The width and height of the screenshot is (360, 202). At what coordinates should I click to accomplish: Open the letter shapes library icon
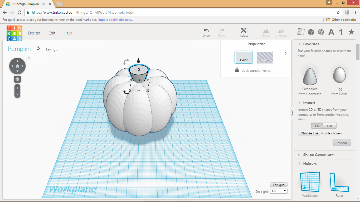(x=331, y=32)
